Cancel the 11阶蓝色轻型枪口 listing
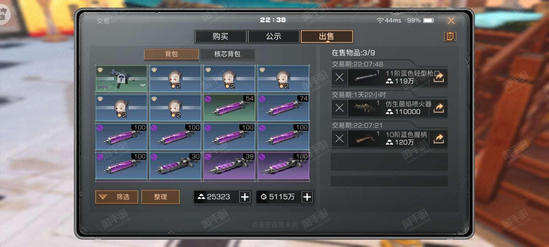 (339, 78)
